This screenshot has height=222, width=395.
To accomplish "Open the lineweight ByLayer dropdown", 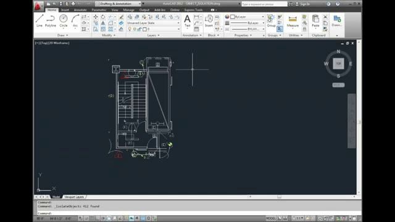I will (x=247, y=23).
